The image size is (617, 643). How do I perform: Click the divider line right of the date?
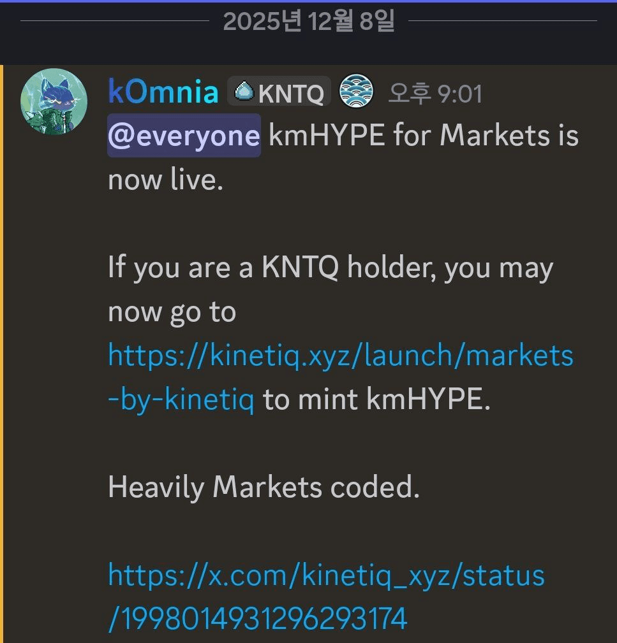click(x=503, y=22)
